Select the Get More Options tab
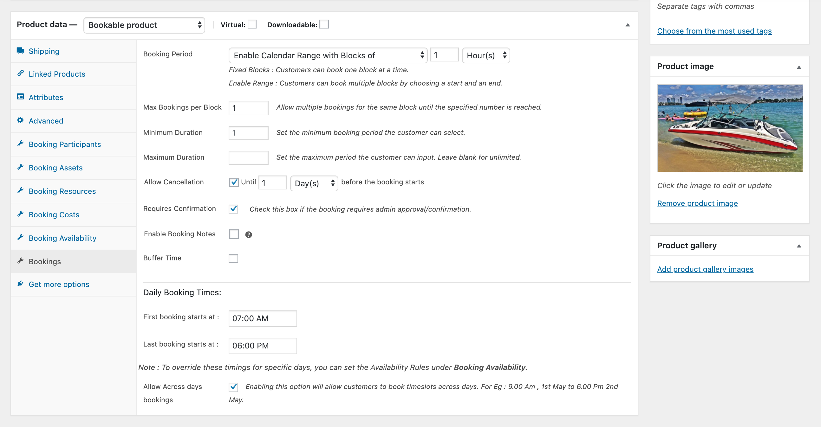The width and height of the screenshot is (821, 427). pyautogui.click(x=59, y=284)
